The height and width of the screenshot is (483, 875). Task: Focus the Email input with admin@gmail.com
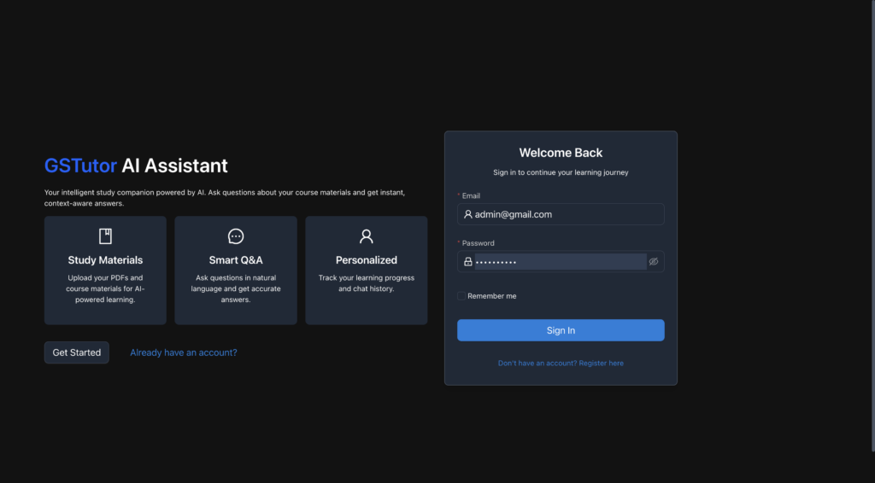coord(561,214)
